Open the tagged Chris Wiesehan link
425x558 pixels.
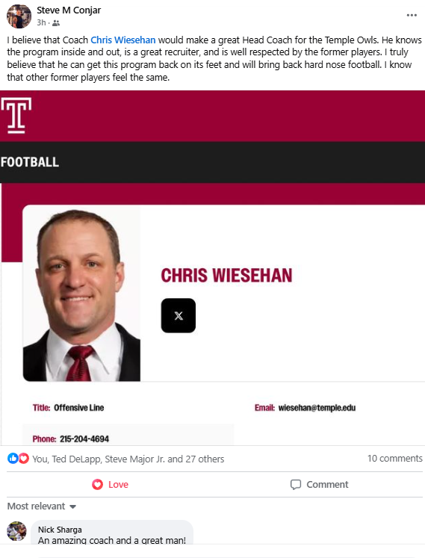tap(123, 40)
